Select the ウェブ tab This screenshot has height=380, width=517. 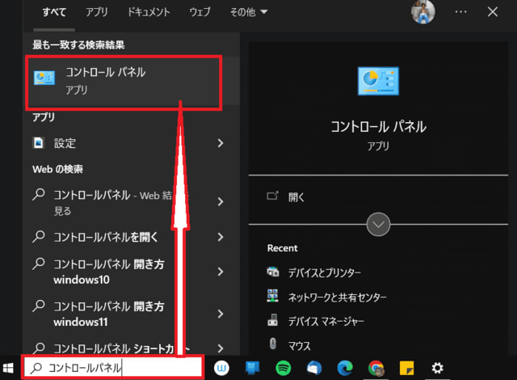200,12
